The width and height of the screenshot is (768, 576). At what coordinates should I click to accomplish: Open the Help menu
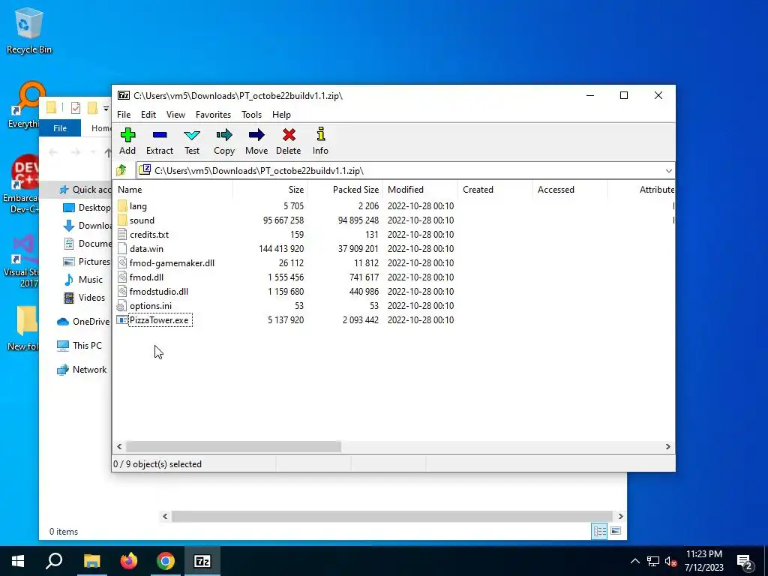[x=282, y=115]
